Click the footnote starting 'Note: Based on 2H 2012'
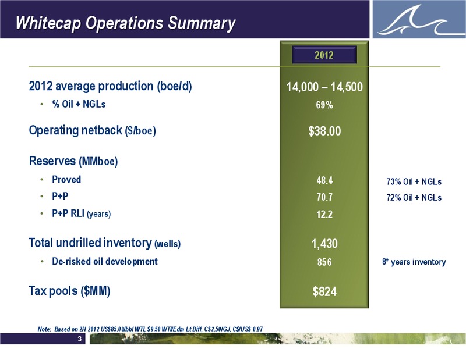Viewport: 466px width, 349px height. (x=150, y=329)
